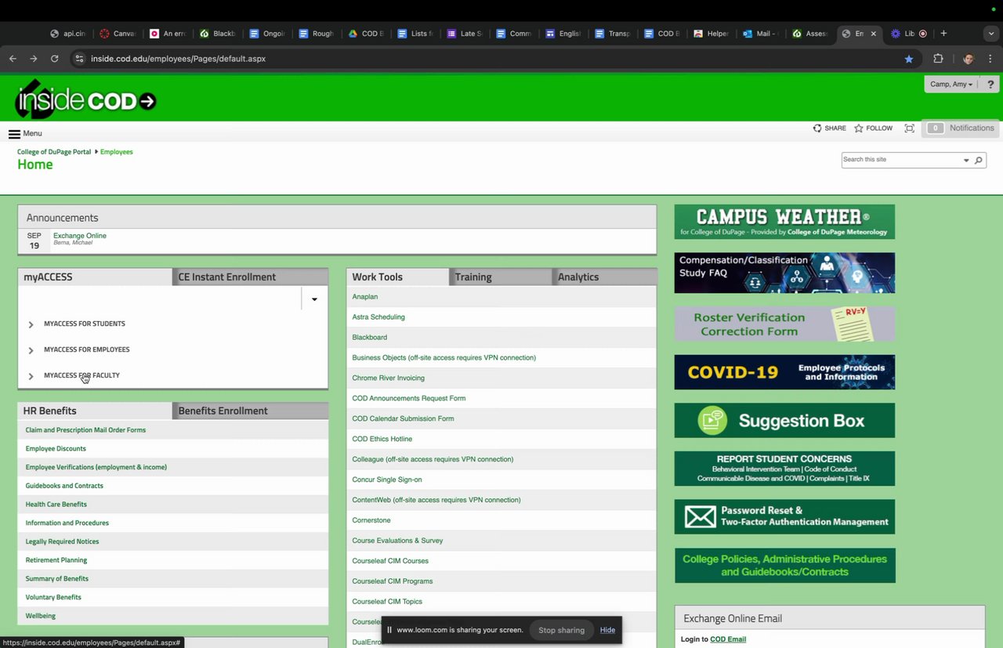Screen dimensions: 1003x648
Task: Open the Report Student Concerns banner
Action: coord(784,469)
